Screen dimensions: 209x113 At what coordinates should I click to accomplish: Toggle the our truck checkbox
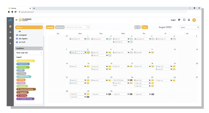pos(17,42)
